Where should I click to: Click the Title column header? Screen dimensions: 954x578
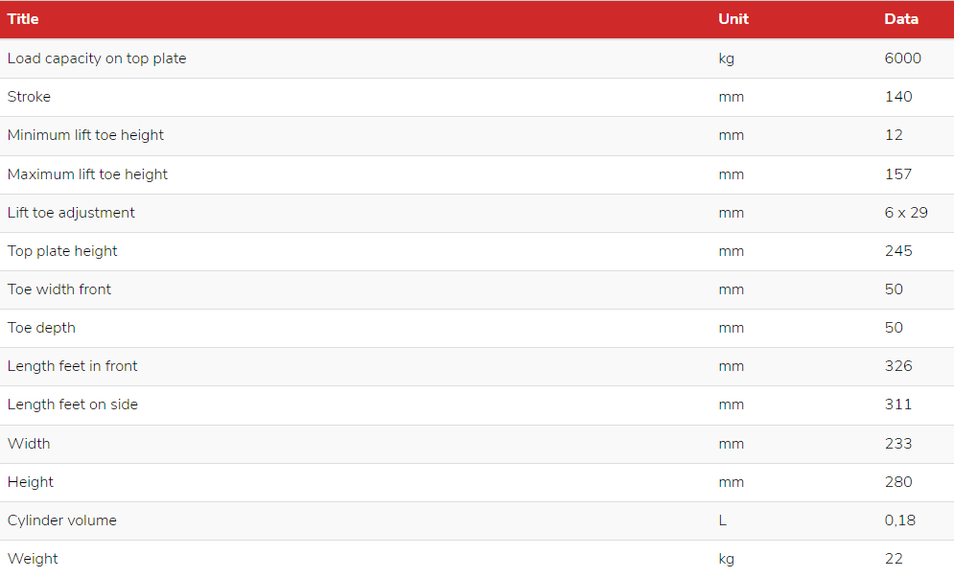(22, 19)
